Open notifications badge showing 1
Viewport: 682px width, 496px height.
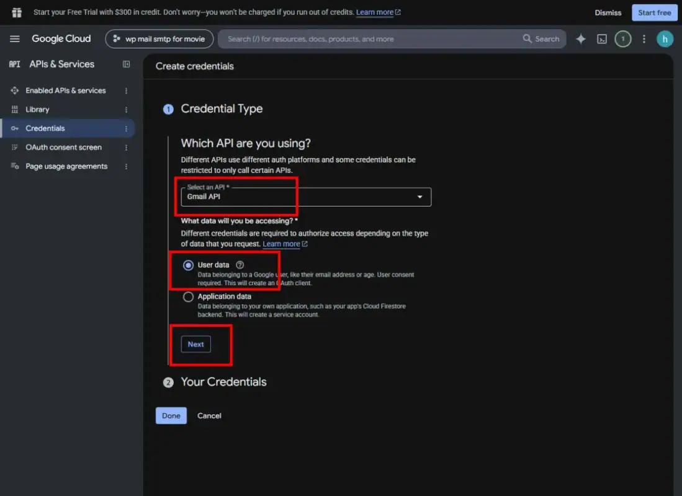pyautogui.click(x=622, y=38)
